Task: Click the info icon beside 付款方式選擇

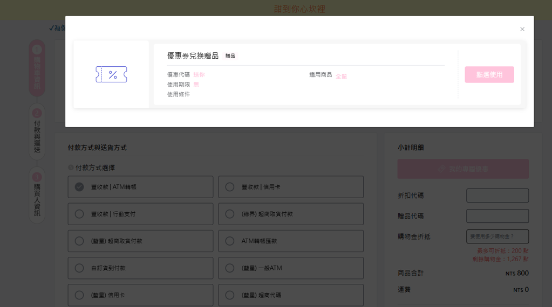Action: [x=71, y=168]
